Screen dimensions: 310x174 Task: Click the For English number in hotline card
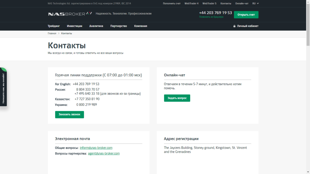point(86,84)
